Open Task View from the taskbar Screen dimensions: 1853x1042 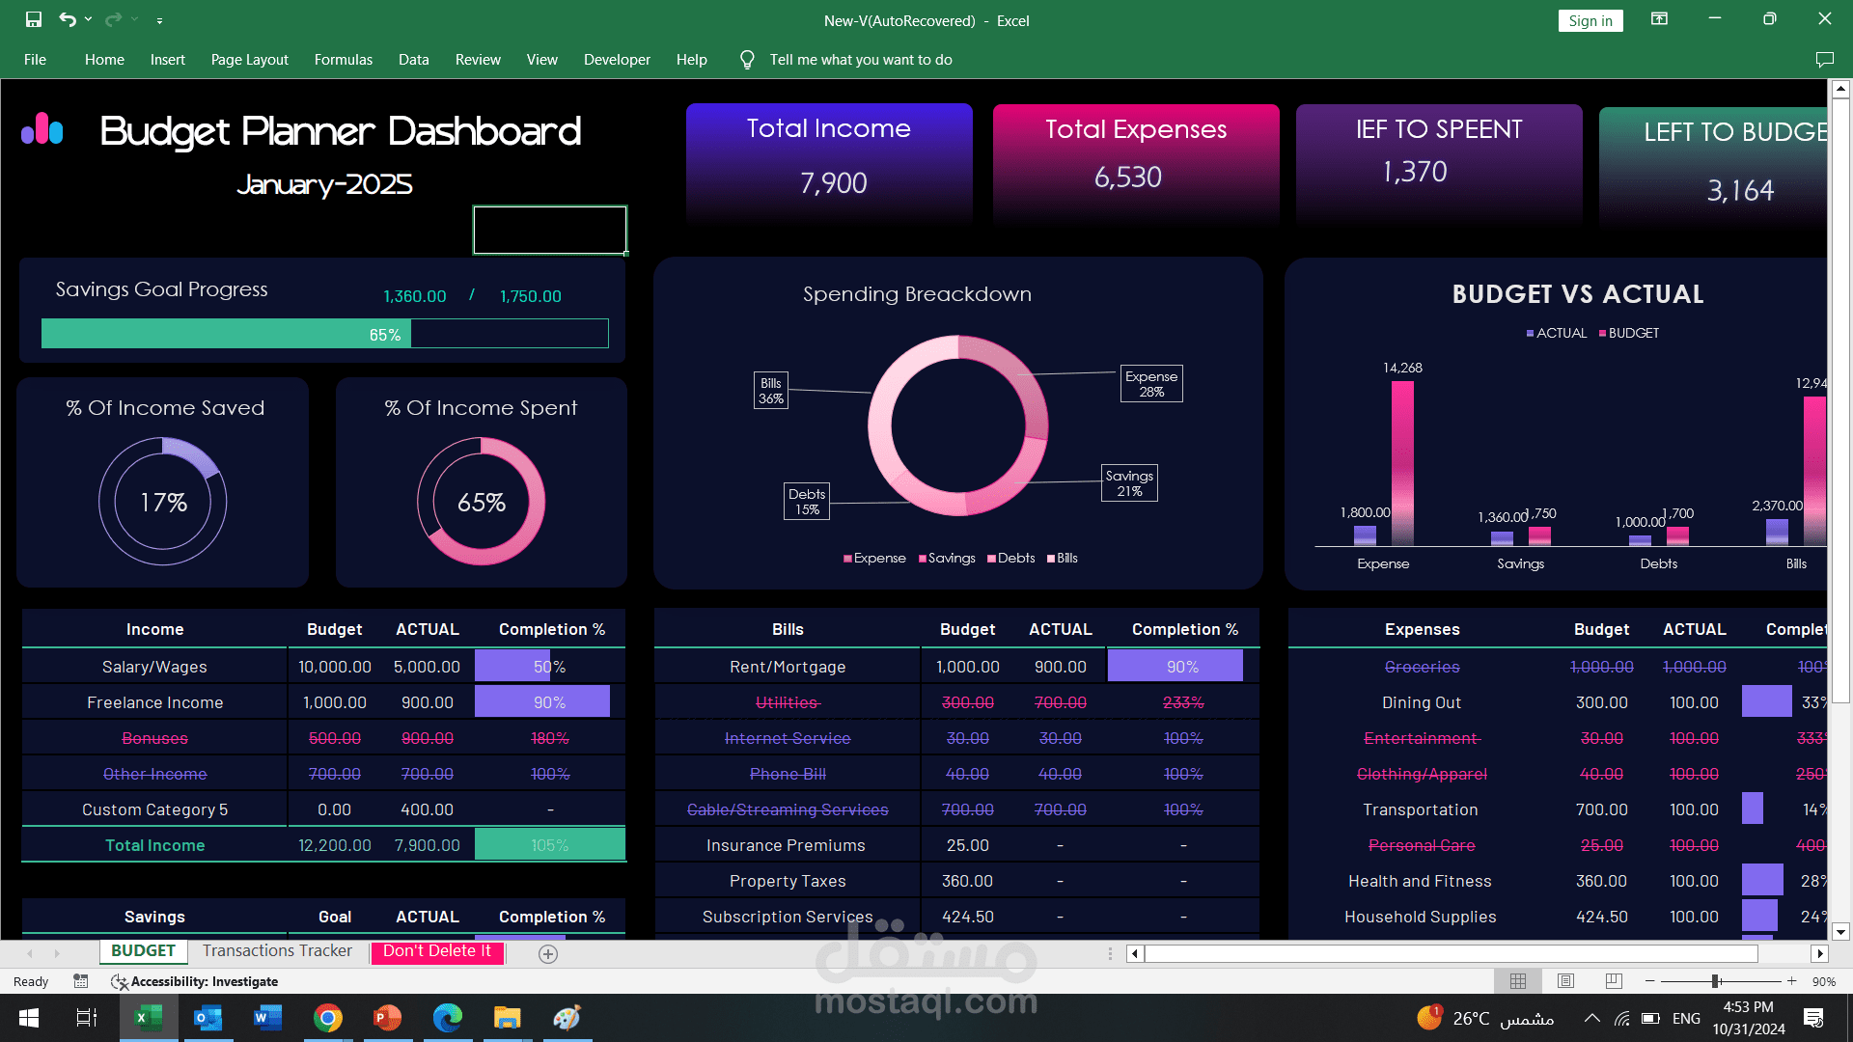pos(85,1018)
